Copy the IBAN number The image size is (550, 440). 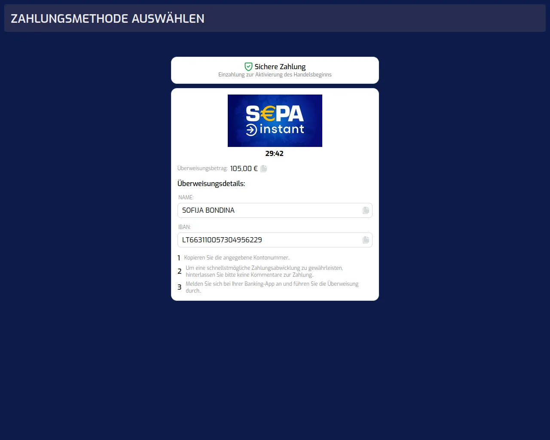366,240
